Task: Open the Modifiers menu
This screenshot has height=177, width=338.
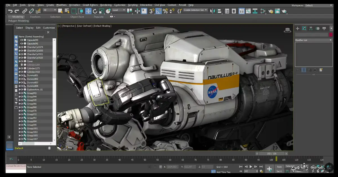Action: point(61,5)
